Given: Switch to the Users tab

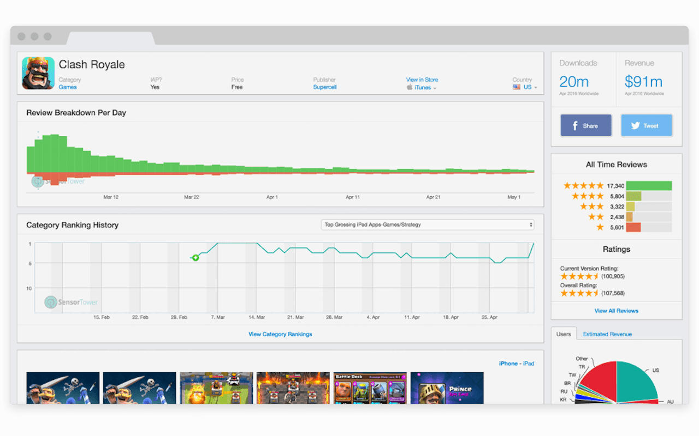Looking at the screenshot, I should coord(564,334).
